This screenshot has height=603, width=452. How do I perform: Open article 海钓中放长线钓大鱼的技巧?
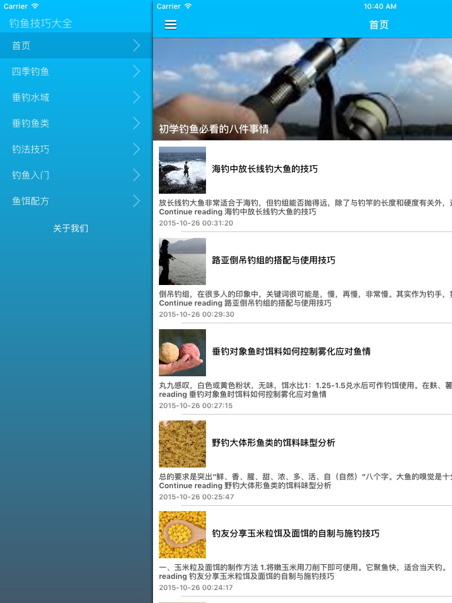pos(265,169)
